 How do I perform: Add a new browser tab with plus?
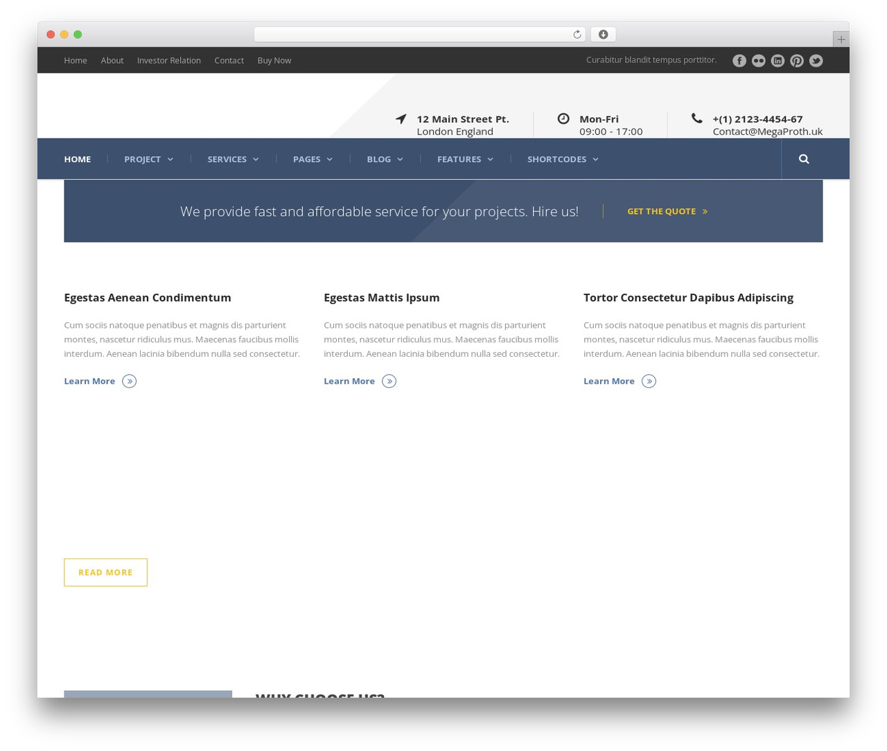click(841, 39)
